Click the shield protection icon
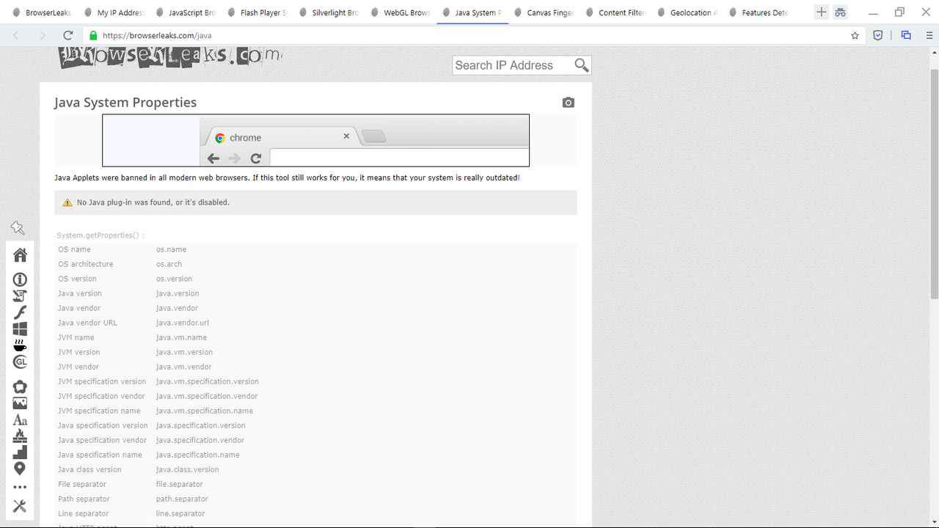 click(x=877, y=35)
